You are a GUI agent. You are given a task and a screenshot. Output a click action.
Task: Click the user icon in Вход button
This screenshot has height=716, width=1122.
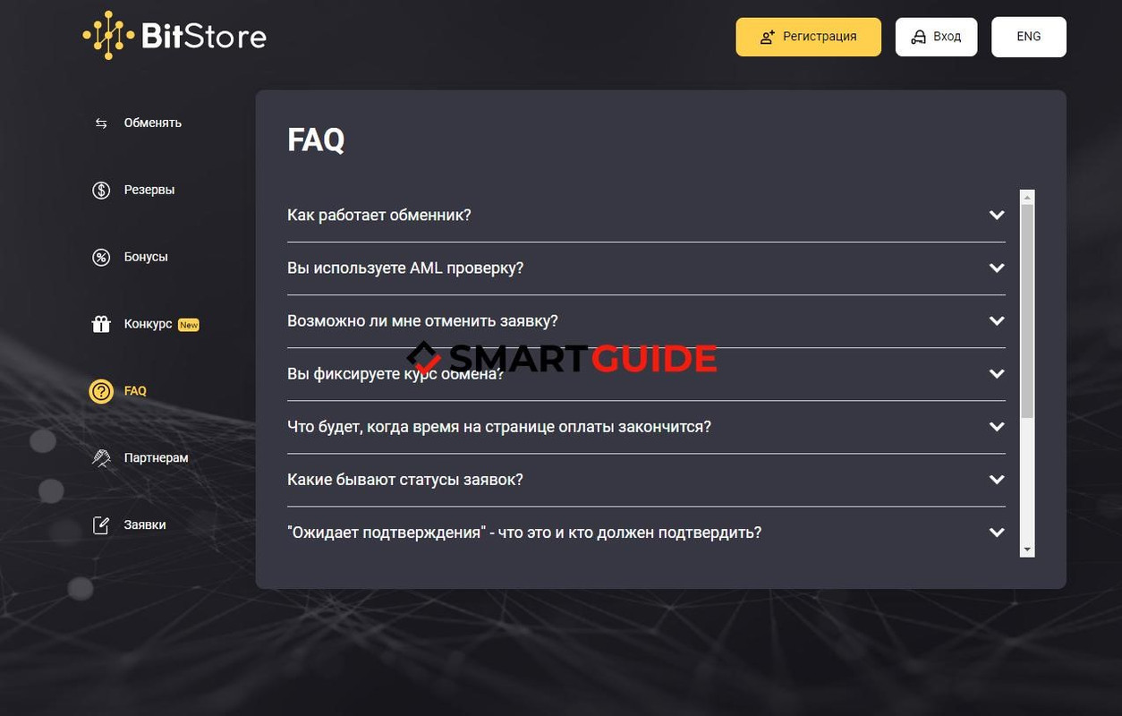[x=918, y=37]
